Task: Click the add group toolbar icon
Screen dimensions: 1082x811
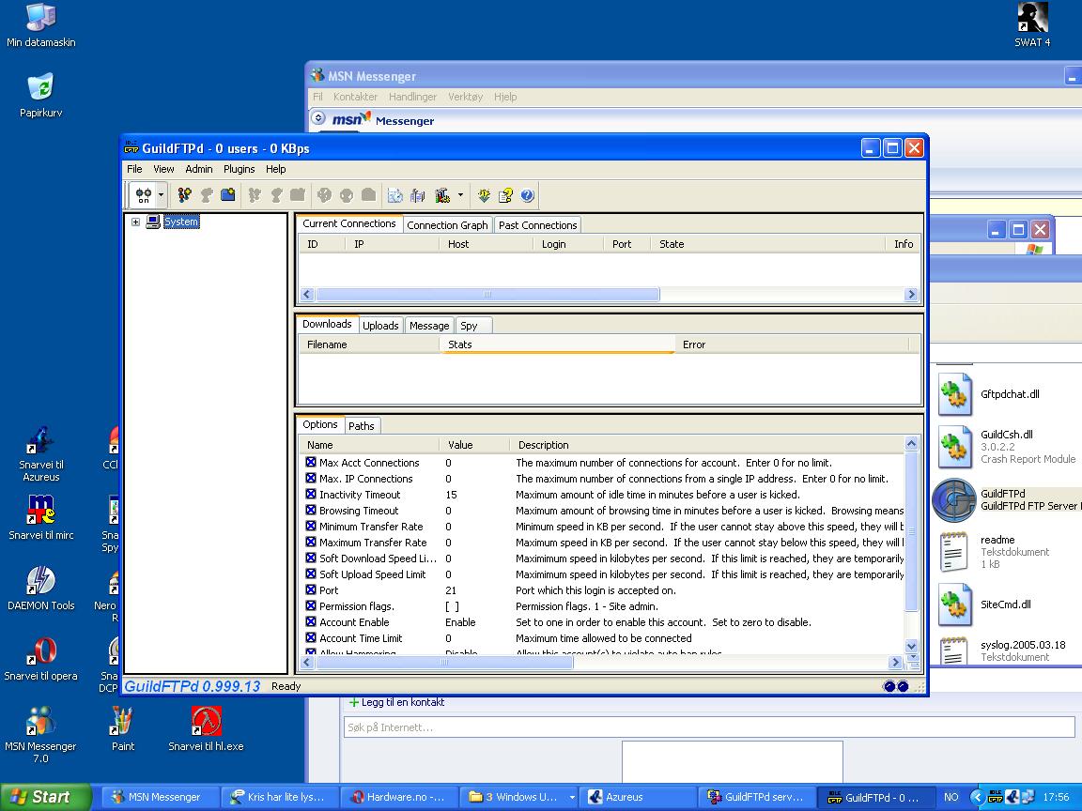Action: 184,196
